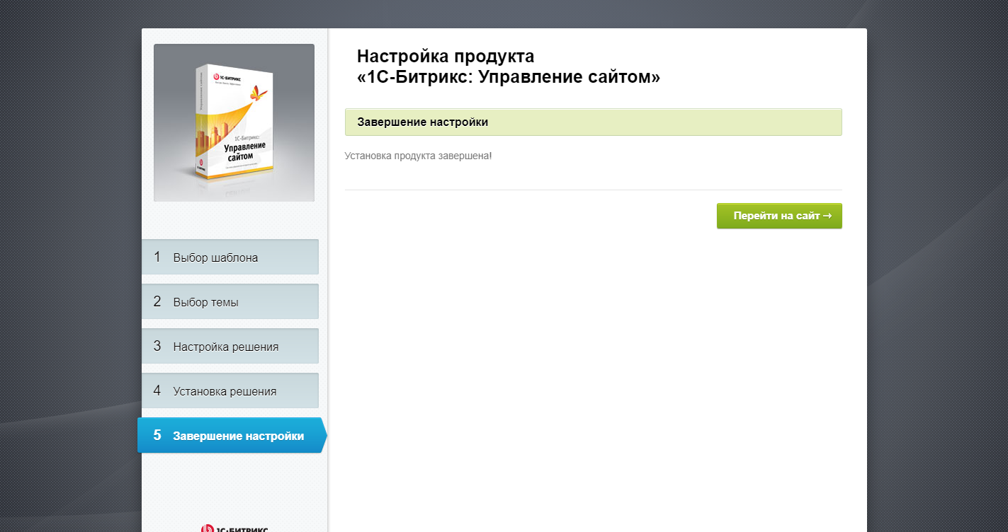Select step 2 'Выбор темы'
The image size is (1008, 532).
tap(230, 301)
